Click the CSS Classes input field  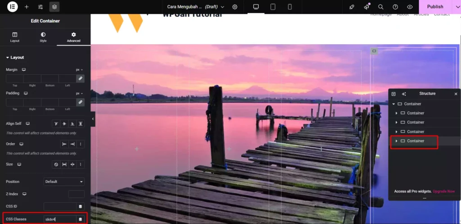[x=60, y=219]
